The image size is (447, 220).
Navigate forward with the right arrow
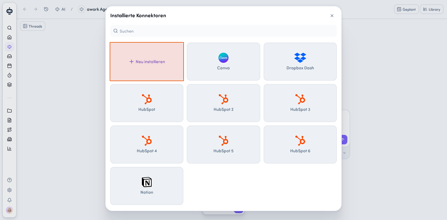pyautogui.click(x=35, y=9)
